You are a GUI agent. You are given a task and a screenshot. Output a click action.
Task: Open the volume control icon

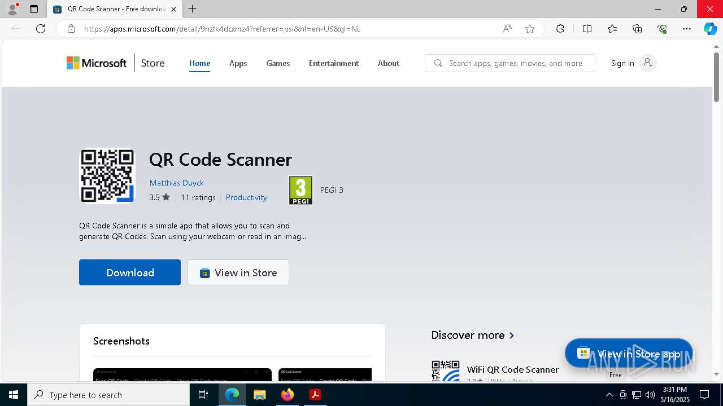[650, 395]
